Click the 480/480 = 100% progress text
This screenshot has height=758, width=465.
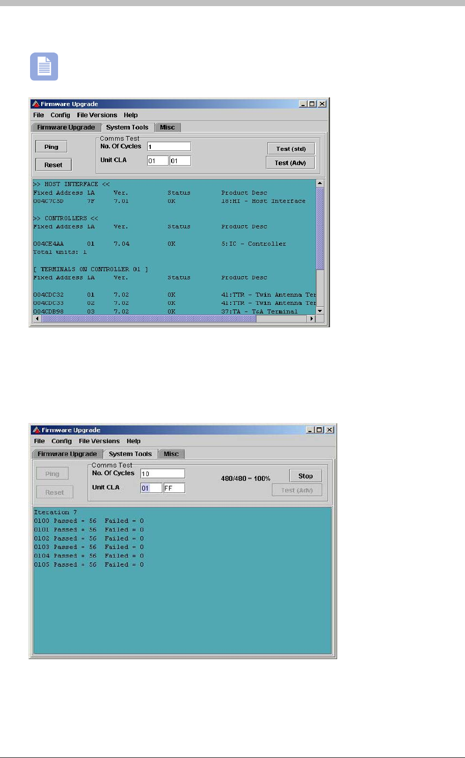[x=245, y=479]
